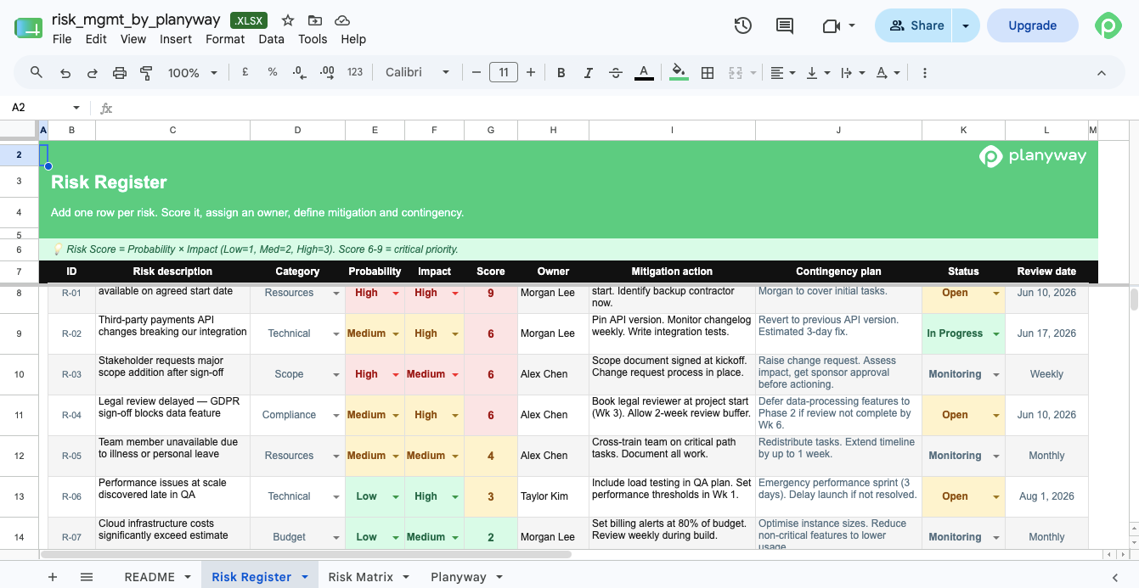View the cloud document status

342,20
